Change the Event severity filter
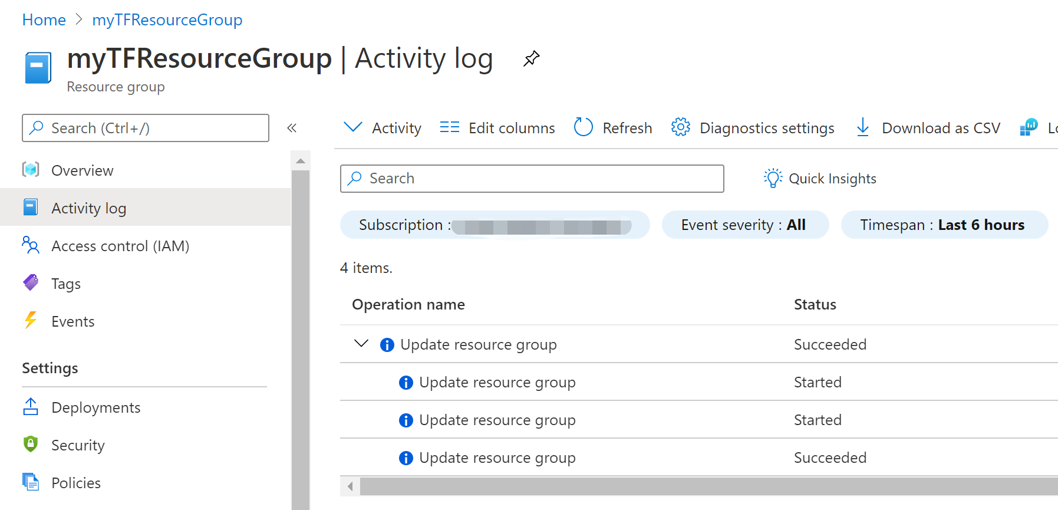This screenshot has width=1058, height=510. 744,225
